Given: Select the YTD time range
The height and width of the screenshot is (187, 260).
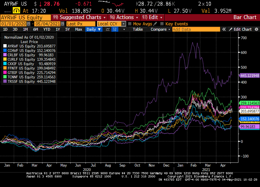Looking at the screenshot, I should pos(47,29).
